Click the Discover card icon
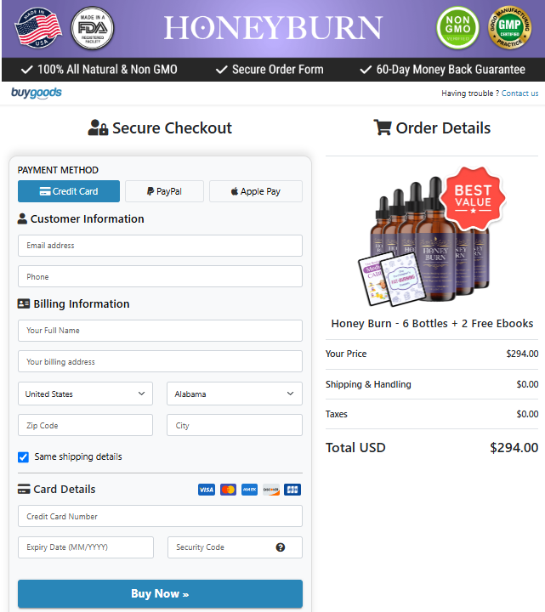This screenshot has height=612, width=545. coord(271,490)
